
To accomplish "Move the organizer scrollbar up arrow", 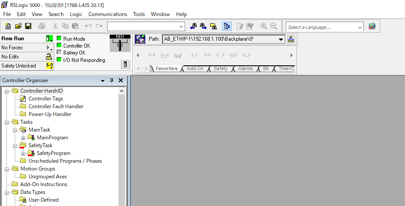I will point(122,91).
